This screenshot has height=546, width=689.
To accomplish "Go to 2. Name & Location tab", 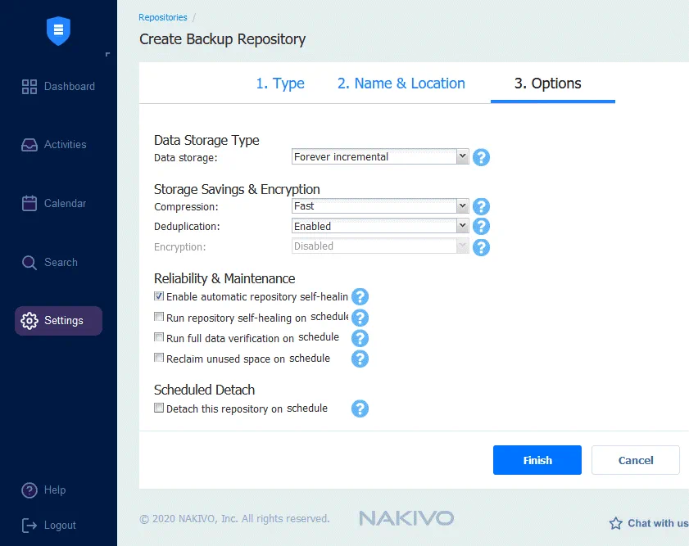I will (401, 83).
